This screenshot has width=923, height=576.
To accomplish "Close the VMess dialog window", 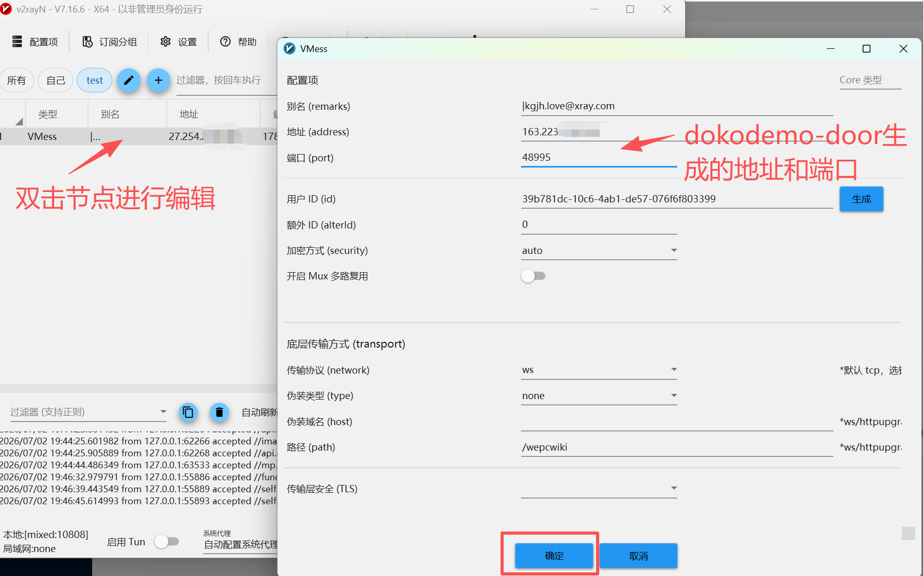I will (903, 48).
